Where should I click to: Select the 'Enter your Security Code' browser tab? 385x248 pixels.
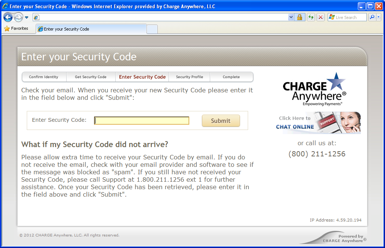pos(91,29)
